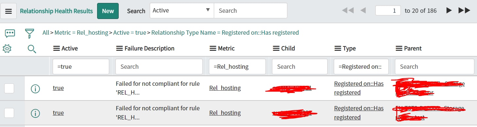Preview second record with info icon
477x127 pixels.
(35, 113)
